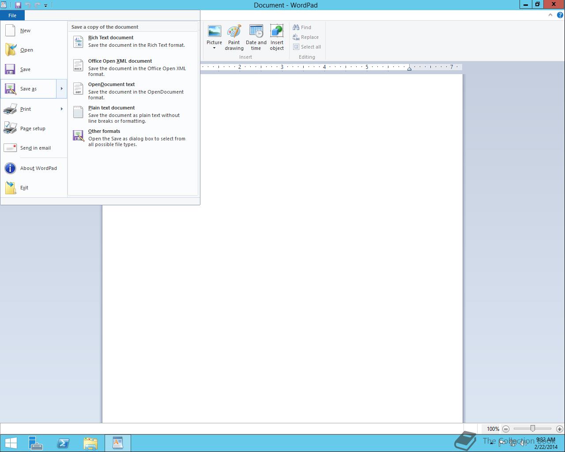
Task: Click the Plain text document icon
Action: [78, 112]
